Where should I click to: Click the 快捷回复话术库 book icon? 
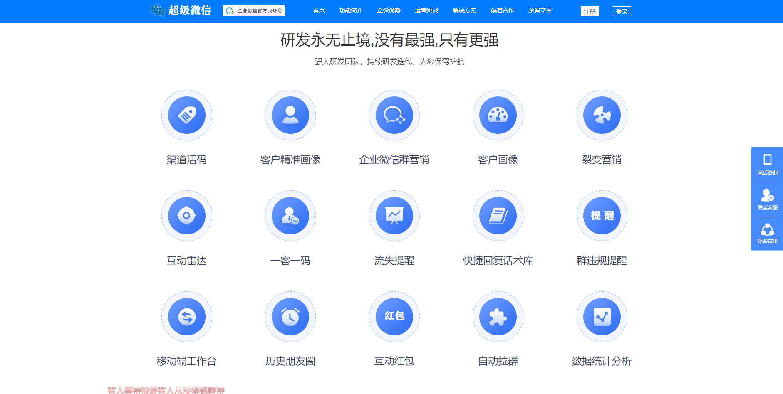point(498,216)
